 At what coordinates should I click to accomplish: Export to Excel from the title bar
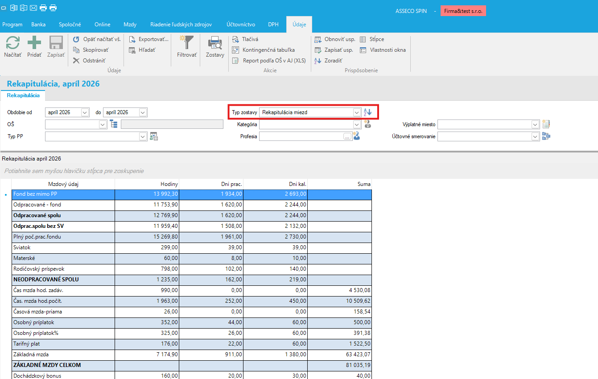click(14, 8)
